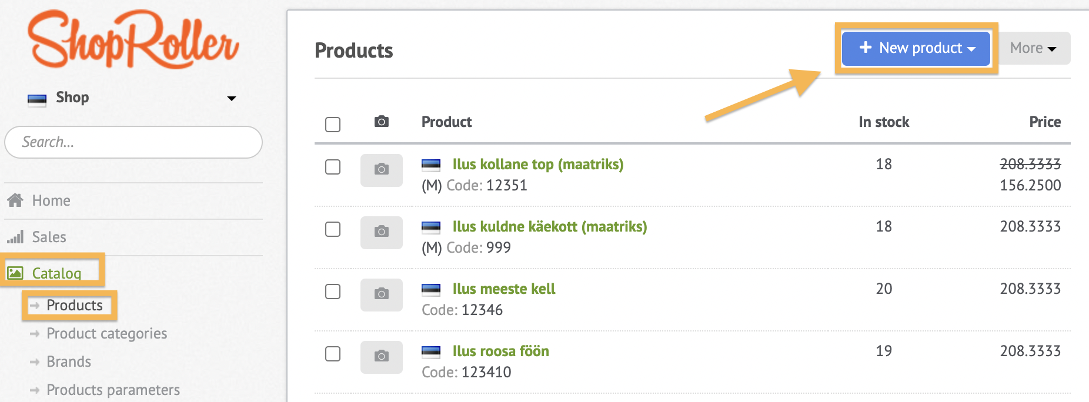The image size is (1089, 402).
Task: Expand the More dropdown menu
Action: point(1033,48)
